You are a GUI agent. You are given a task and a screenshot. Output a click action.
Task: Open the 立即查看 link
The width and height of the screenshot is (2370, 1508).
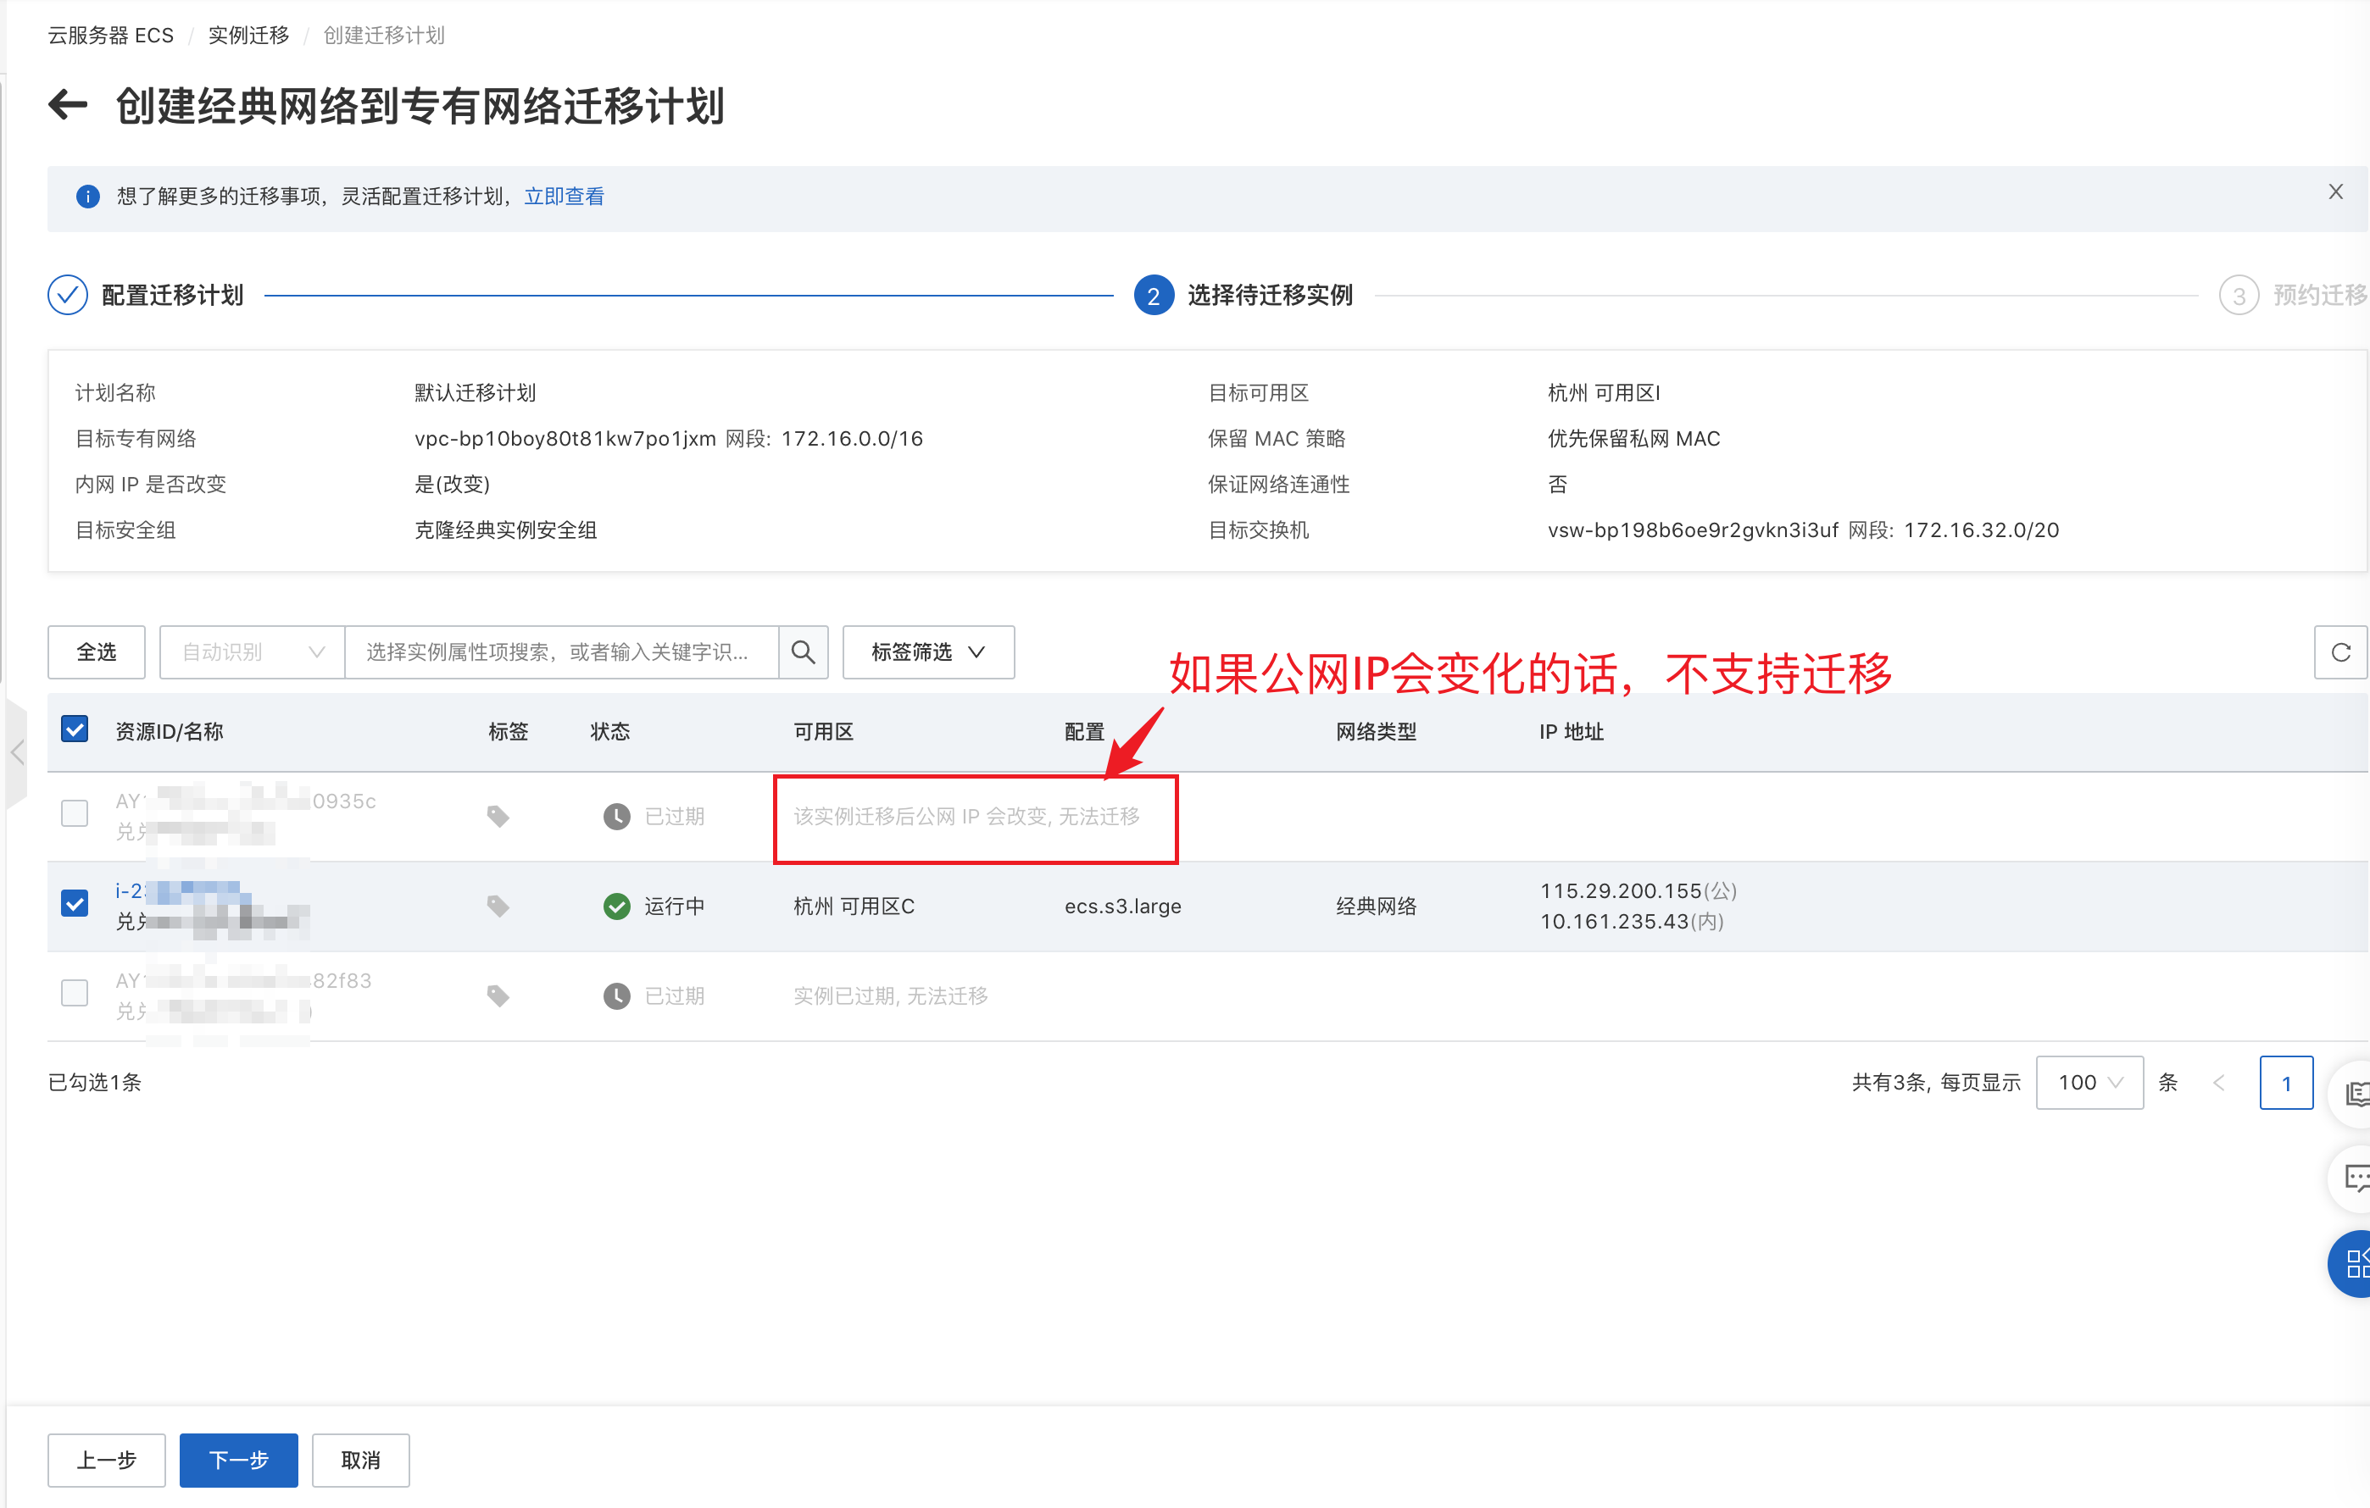coord(564,197)
